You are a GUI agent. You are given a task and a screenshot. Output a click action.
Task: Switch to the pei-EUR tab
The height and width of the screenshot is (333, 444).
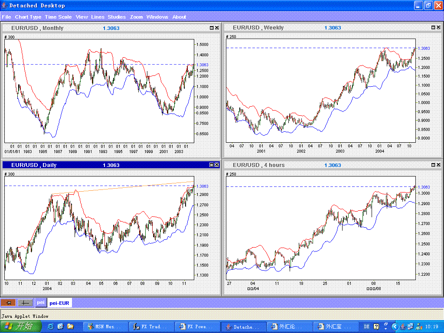tap(59, 303)
